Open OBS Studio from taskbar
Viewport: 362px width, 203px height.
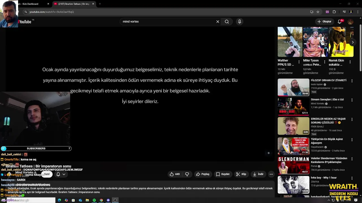click(115, 200)
